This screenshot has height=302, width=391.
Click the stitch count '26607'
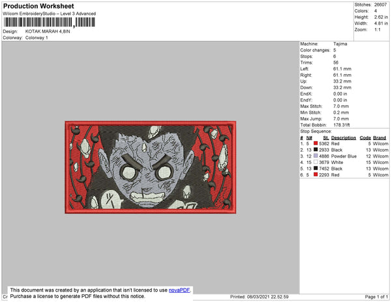[x=381, y=5]
